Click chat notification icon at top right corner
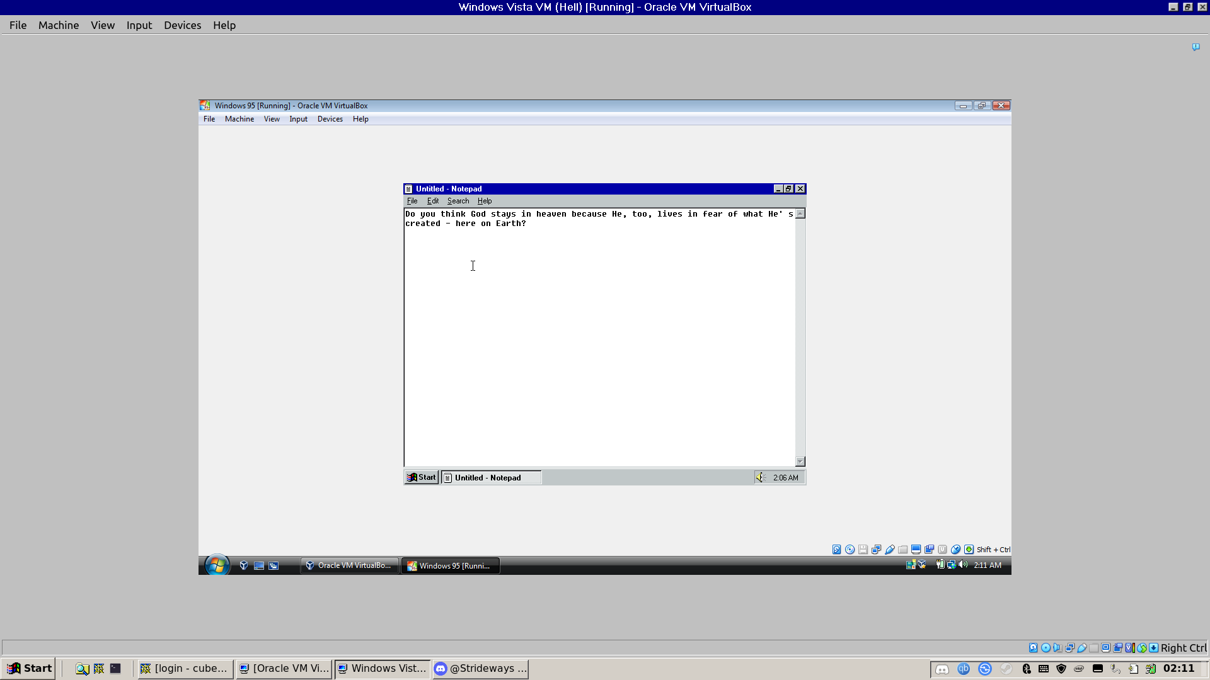This screenshot has height=680, width=1210. click(1196, 47)
